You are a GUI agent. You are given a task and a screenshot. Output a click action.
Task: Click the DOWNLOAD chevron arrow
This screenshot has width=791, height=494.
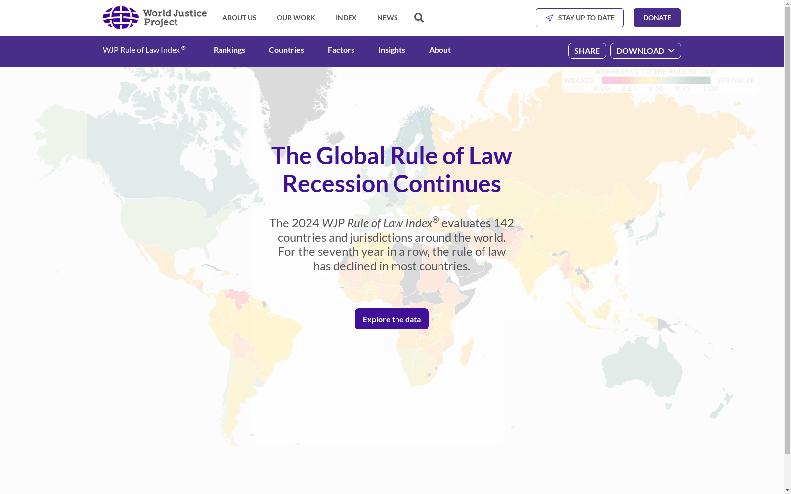point(671,51)
